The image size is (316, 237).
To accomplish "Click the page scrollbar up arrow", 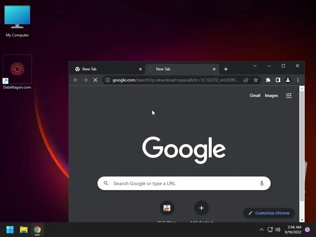I will pos(302,89).
